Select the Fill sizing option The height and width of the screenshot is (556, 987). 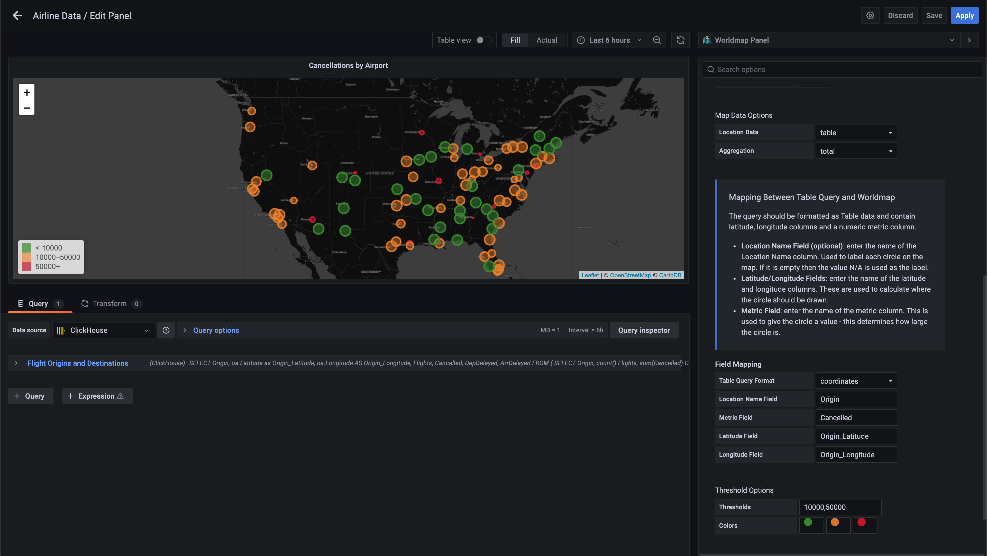(515, 40)
